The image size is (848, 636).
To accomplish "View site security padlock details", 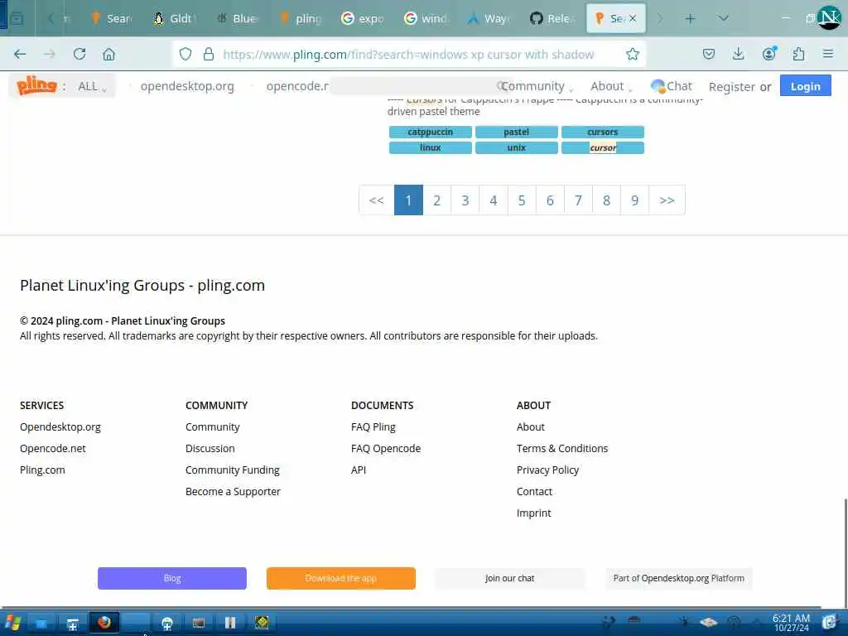I will [208, 54].
